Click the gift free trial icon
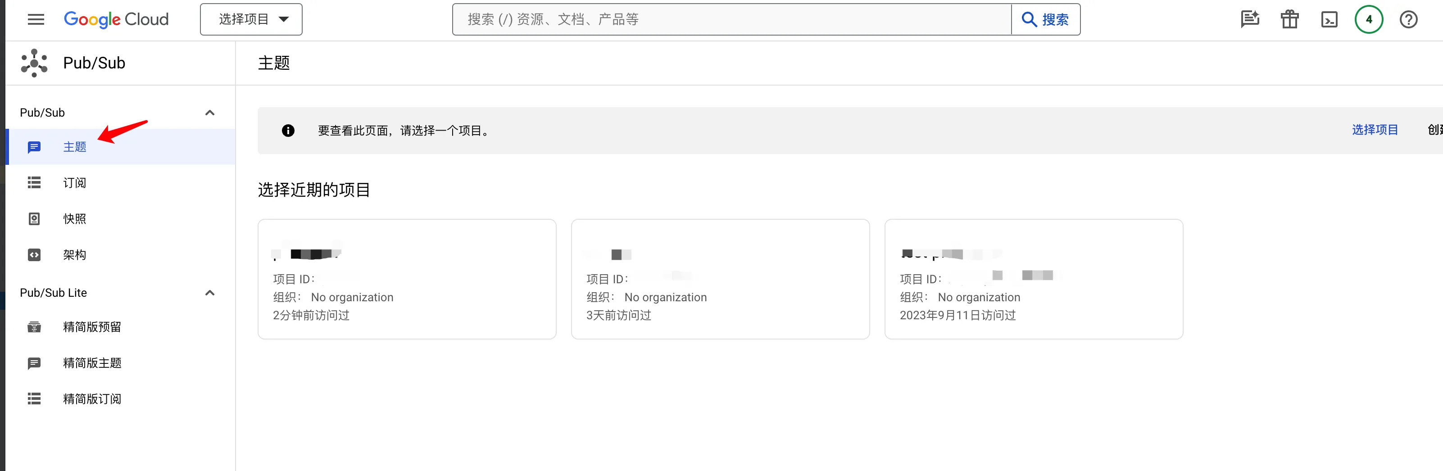The height and width of the screenshot is (471, 1443). point(1289,20)
